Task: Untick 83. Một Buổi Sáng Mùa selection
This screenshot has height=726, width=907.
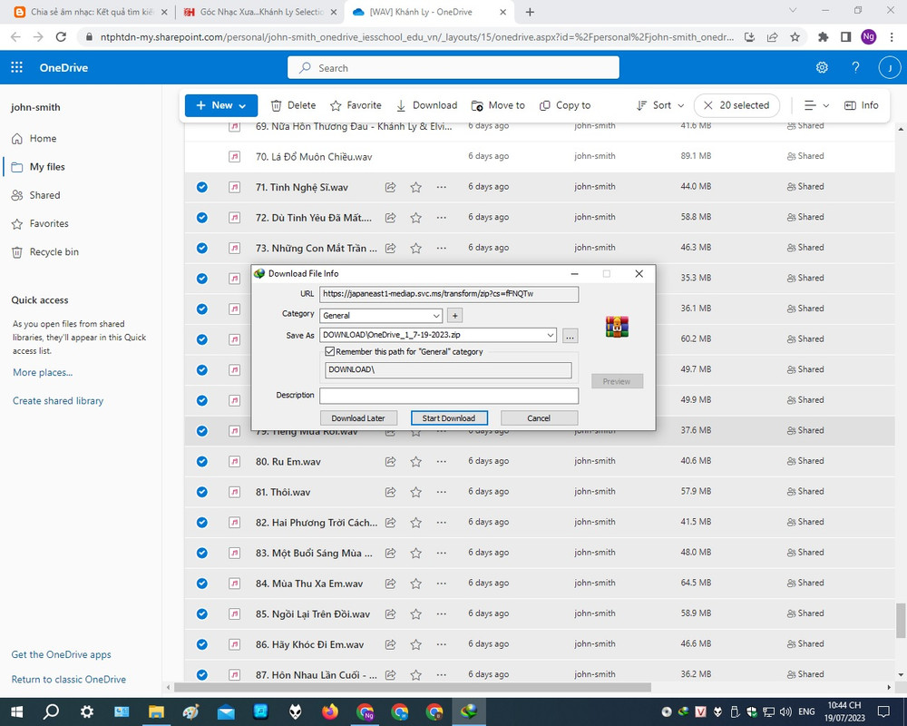Action: click(x=202, y=553)
